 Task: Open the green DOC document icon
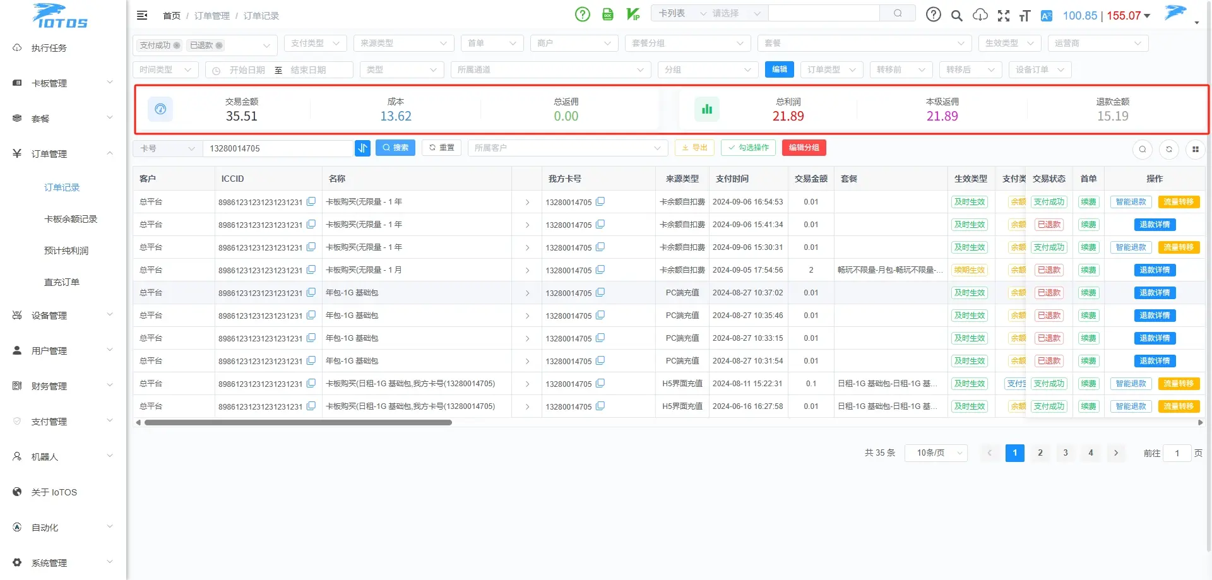pos(607,14)
